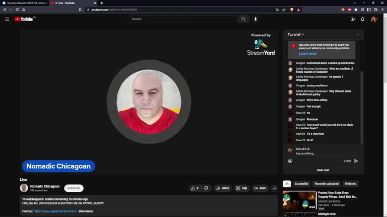This screenshot has height=217, width=387.
Task: Select the Listenable filter chip
Action: [x=302, y=183]
